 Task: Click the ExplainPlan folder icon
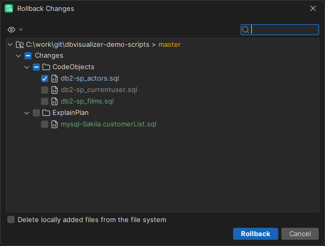46,112
